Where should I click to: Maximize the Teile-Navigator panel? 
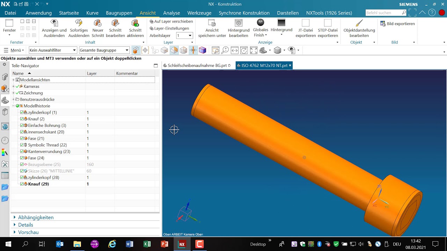156,66
